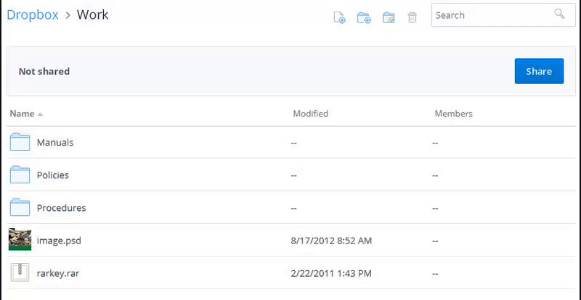This screenshot has width=581, height=300.
Task: Sort files by Name column header
Action: pyautogui.click(x=23, y=114)
